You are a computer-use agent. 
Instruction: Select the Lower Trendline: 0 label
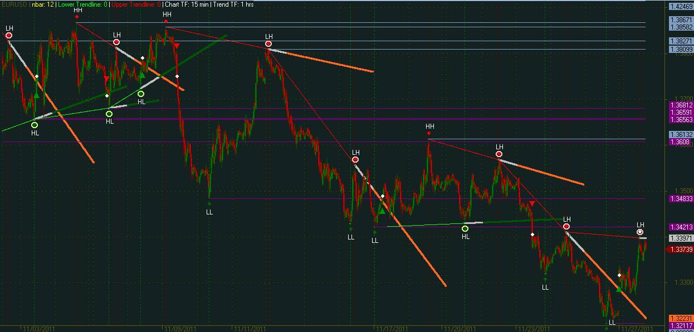click(83, 4)
